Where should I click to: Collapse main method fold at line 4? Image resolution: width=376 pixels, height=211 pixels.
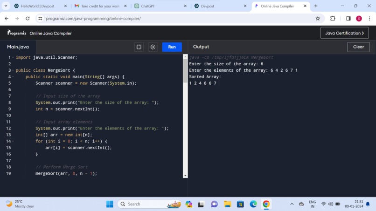pyautogui.click(x=13, y=77)
